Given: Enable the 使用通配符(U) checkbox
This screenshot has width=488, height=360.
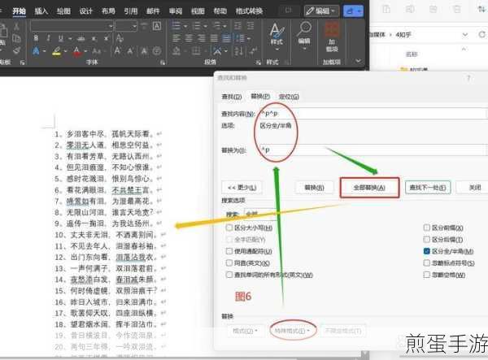Looking at the screenshot, I should click(x=229, y=251).
